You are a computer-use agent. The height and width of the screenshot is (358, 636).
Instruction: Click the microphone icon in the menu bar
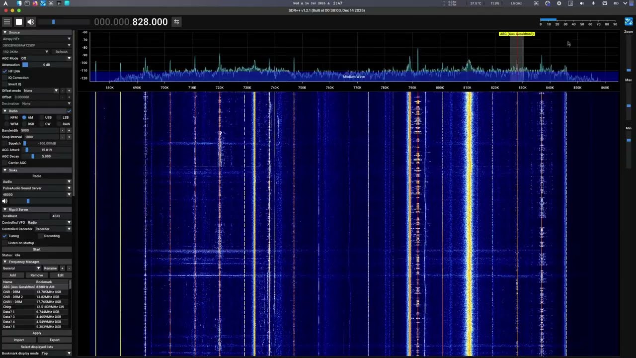(x=593, y=3)
